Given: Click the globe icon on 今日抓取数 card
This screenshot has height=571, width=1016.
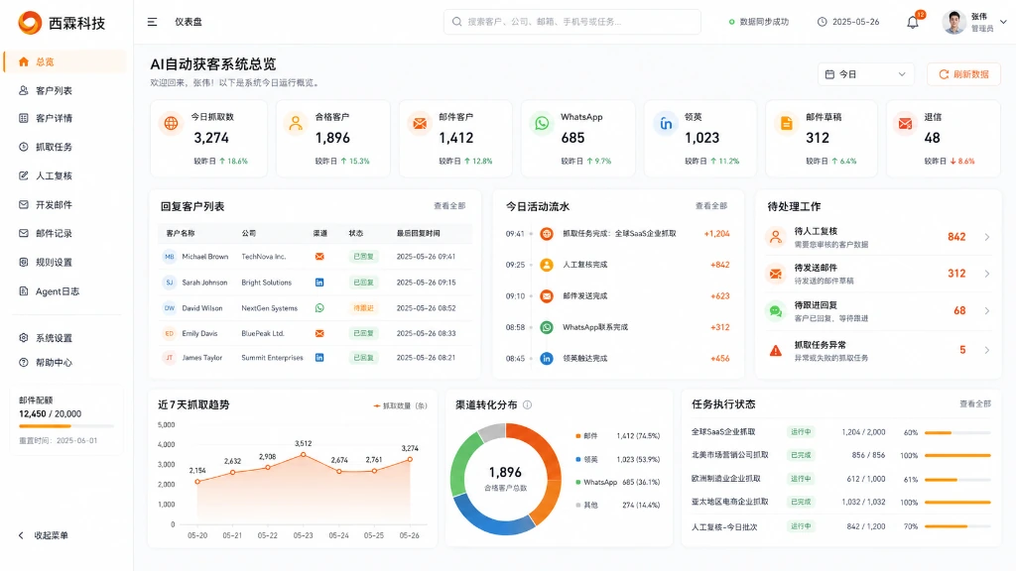Looking at the screenshot, I should (x=171, y=123).
